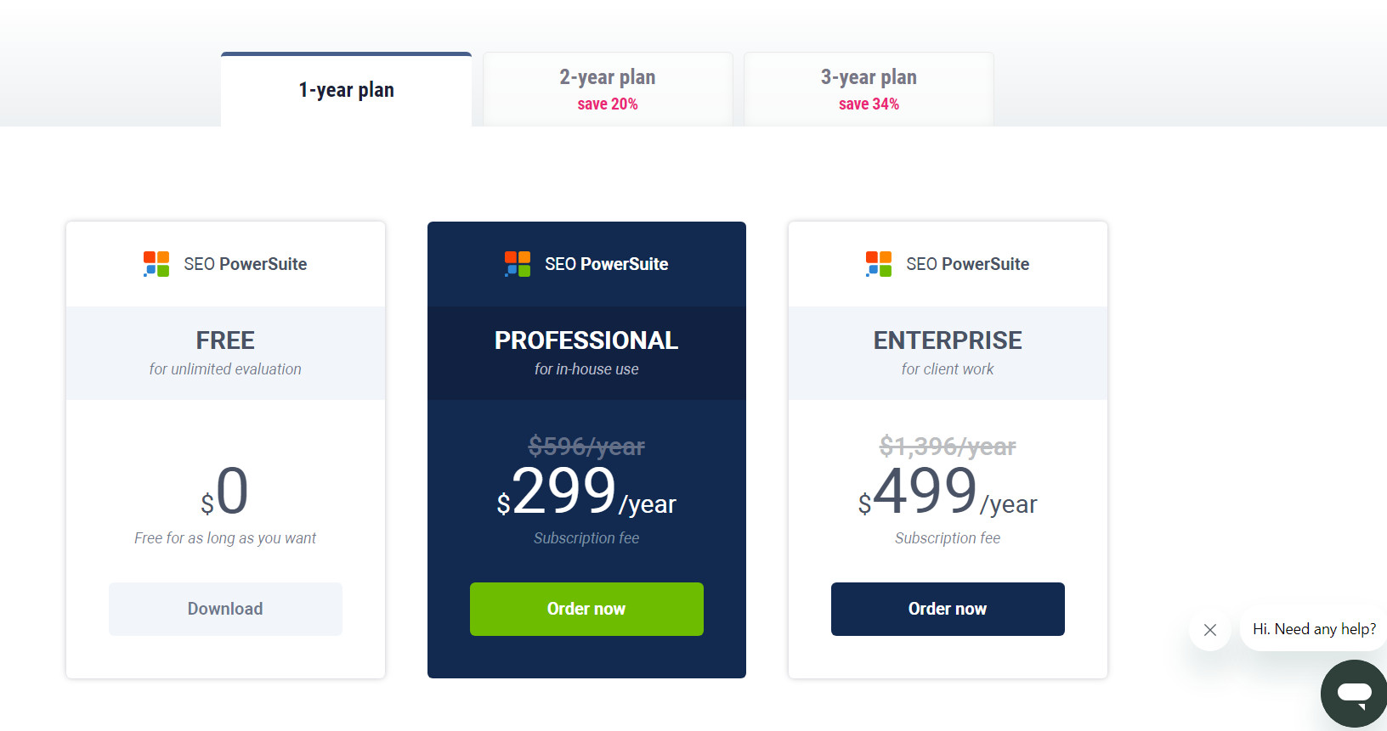Click the save 20% label on 2-year plan
Image resolution: width=1387 pixels, height=731 pixels.
pos(607,104)
